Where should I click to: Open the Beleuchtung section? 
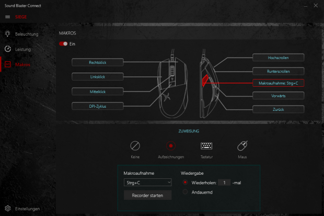[27, 34]
